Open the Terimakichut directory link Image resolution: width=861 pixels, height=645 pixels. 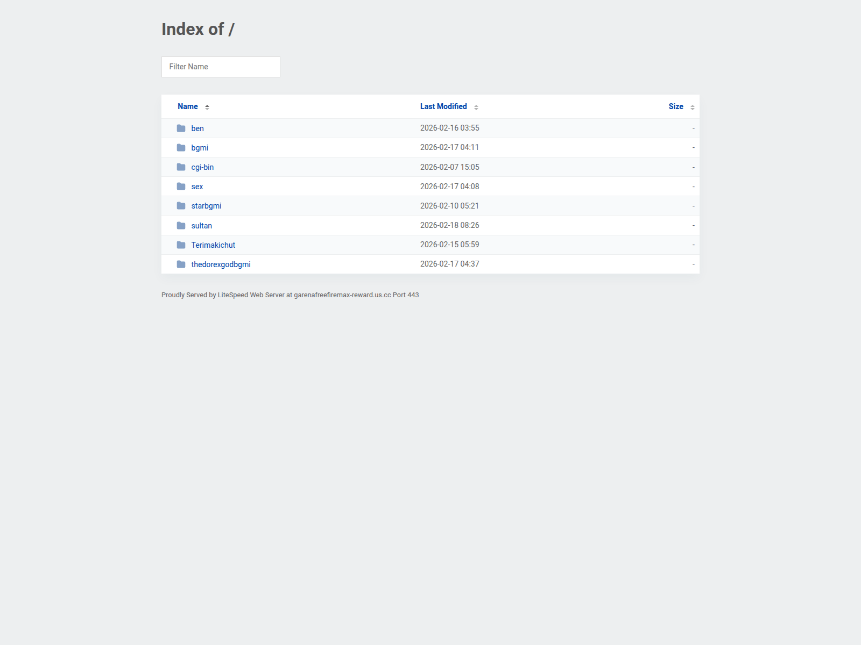pyautogui.click(x=213, y=245)
